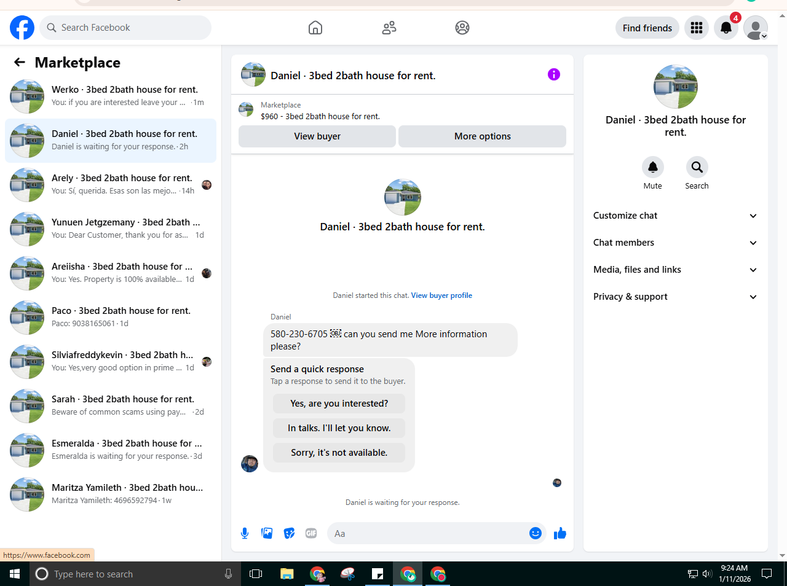Select the Daniel conversation in list
Viewport: 787px width, 586px height.
pos(111,141)
